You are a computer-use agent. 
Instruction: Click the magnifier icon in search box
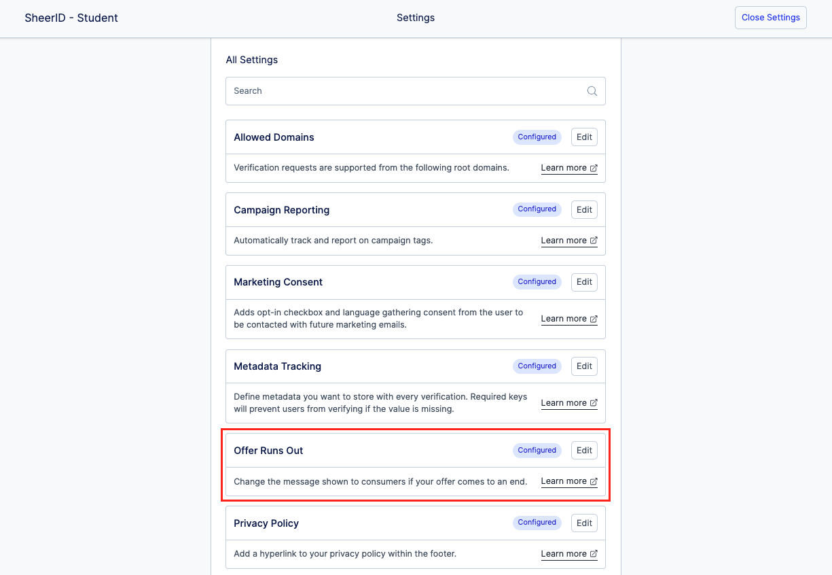(x=592, y=91)
